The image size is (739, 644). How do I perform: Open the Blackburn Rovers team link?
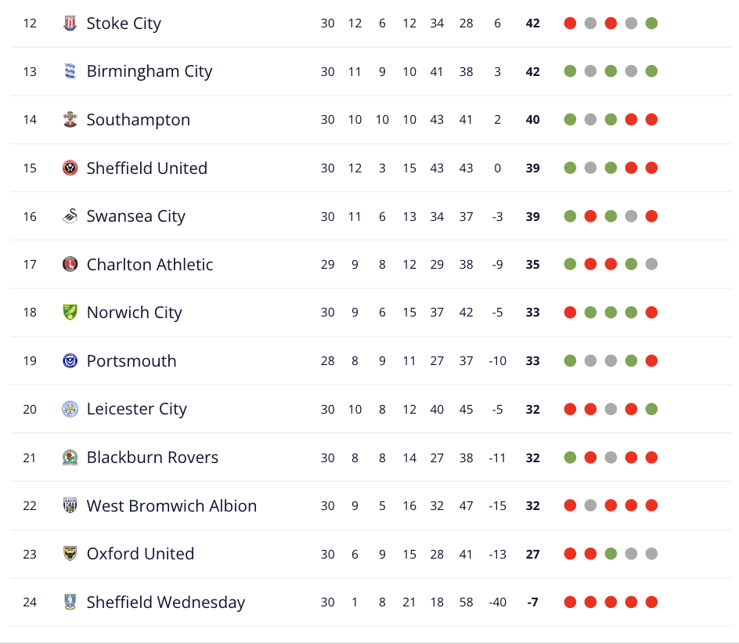[152, 458]
